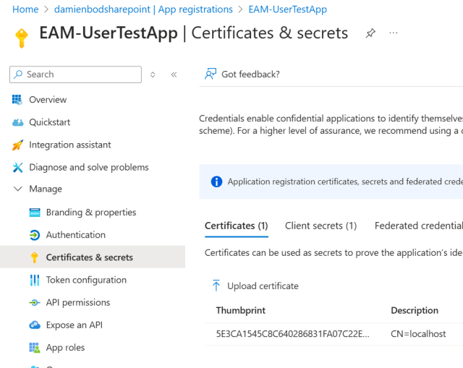Sort by the Description column header
463x368 pixels.
pos(415,310)
